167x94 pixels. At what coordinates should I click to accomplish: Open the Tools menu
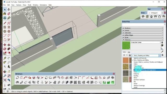[29, 5]
